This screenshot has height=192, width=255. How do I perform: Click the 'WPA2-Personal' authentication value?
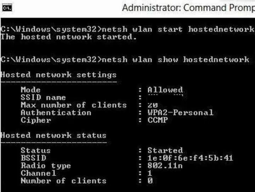tap(181, 113)
